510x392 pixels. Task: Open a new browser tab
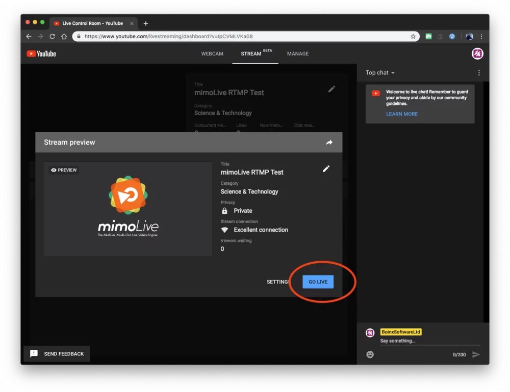click(x=146, y=23)
